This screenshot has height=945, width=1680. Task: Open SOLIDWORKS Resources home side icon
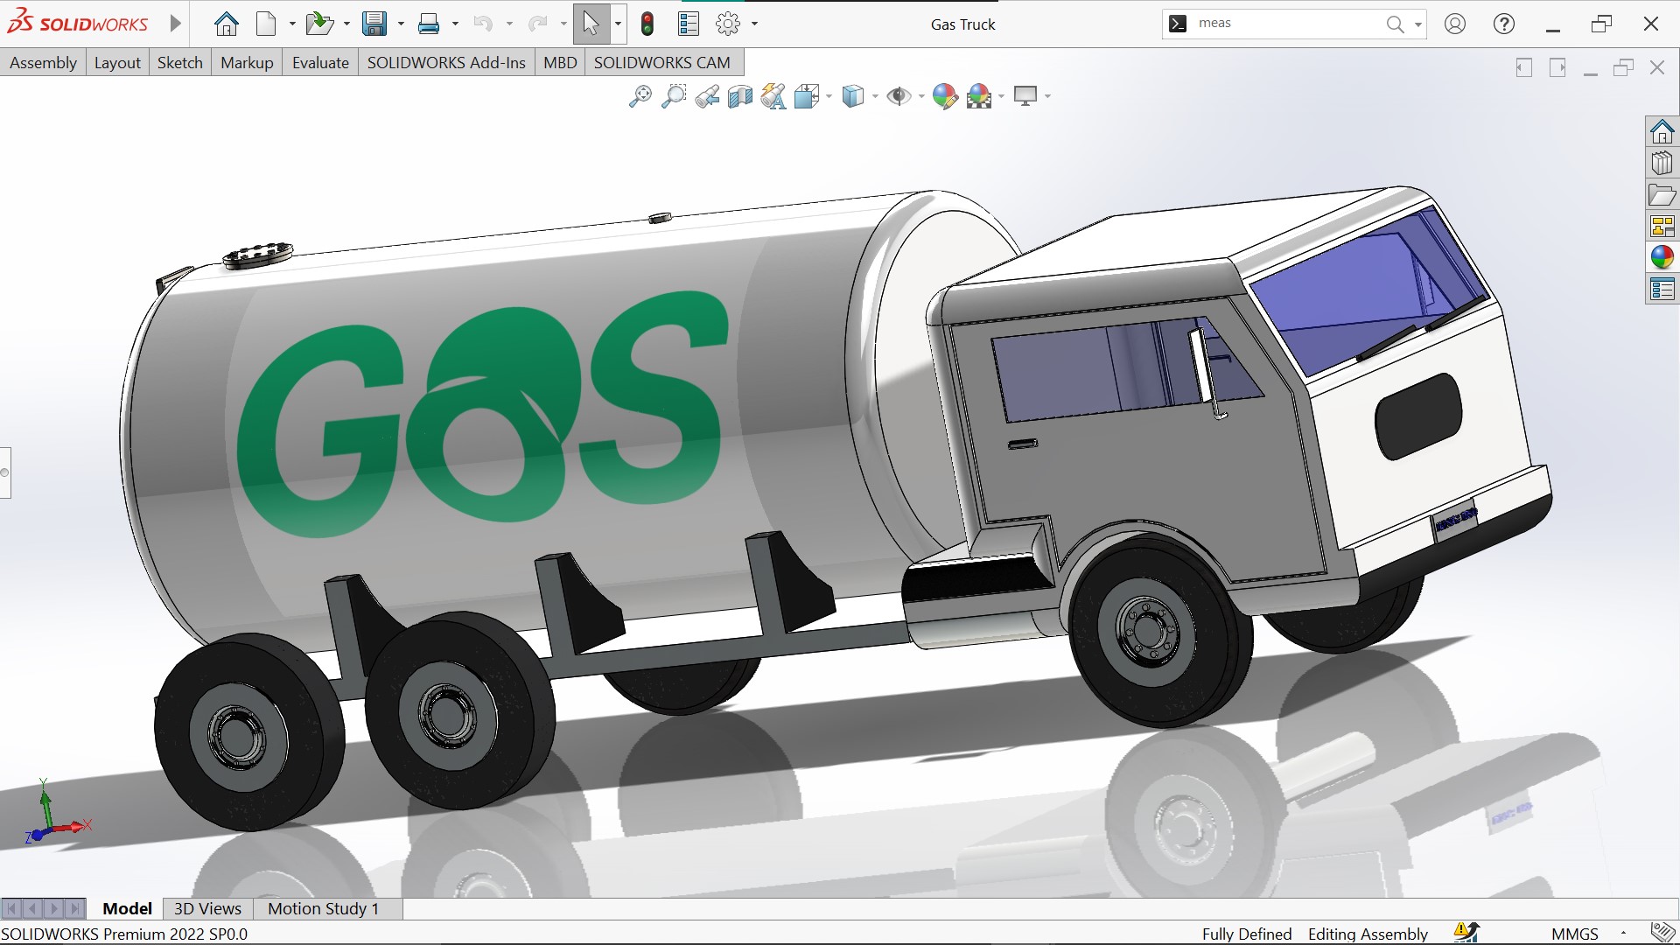[1662, 132]
